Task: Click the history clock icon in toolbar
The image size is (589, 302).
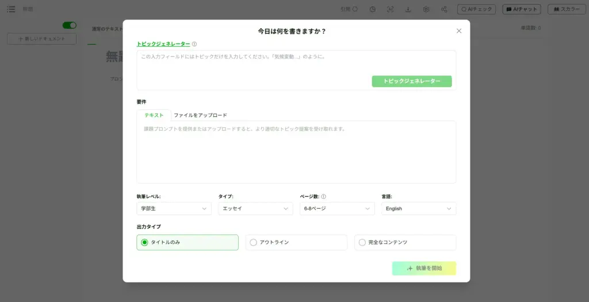Action: (x=373, y=9)
